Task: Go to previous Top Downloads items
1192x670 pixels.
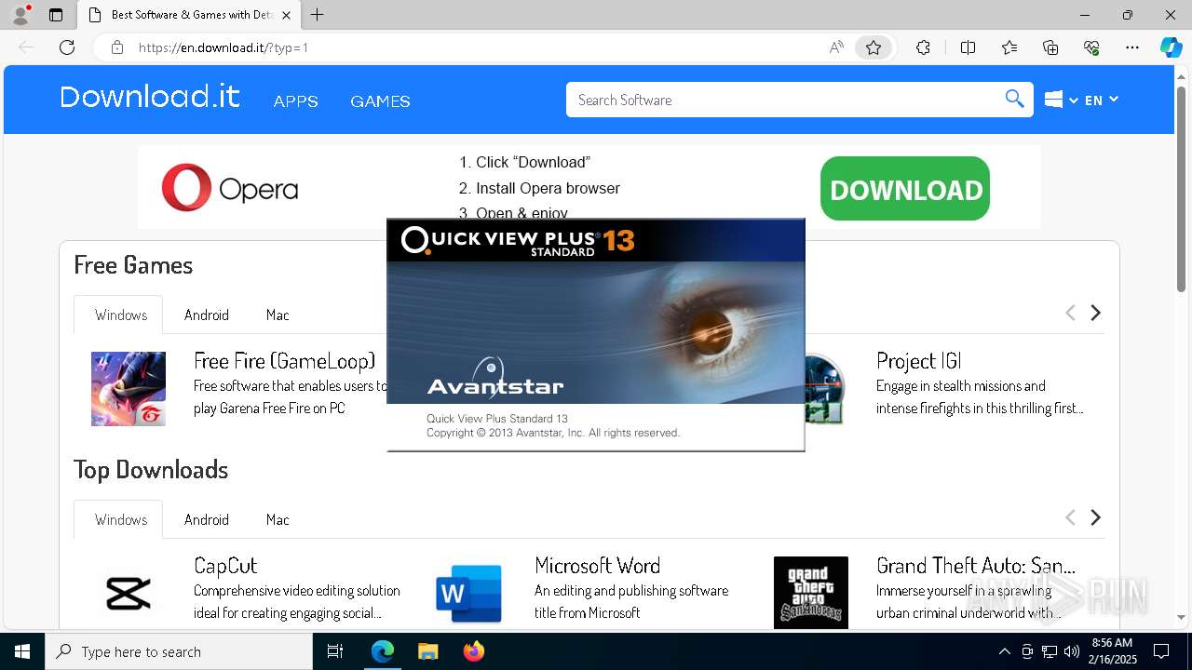Action: pyautogui.click(x=1070, y=517)
